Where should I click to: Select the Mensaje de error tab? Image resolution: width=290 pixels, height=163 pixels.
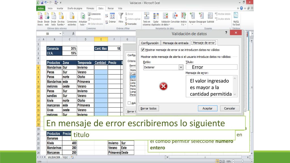pyautogui.click(x=204, y=43)
